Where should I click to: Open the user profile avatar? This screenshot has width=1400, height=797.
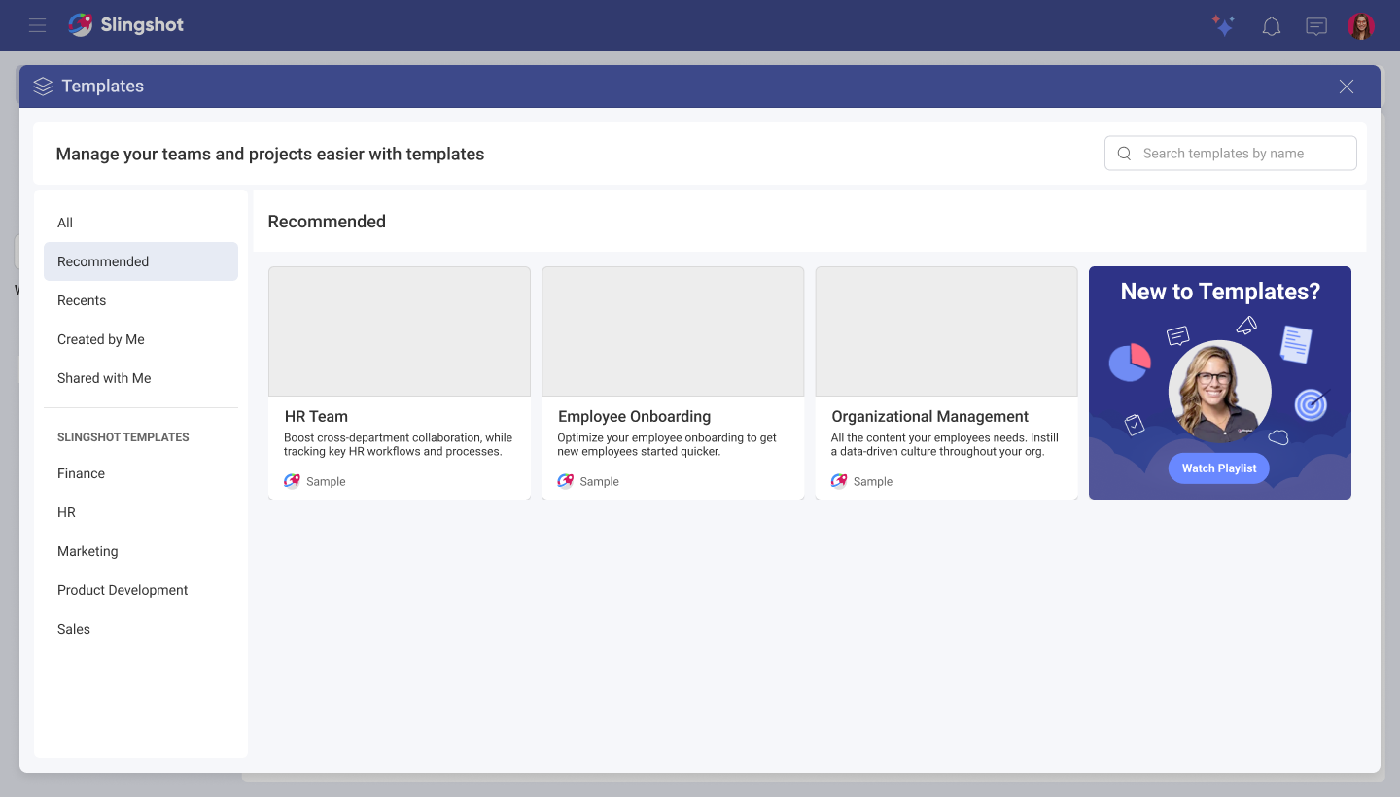pos(1361,26)
